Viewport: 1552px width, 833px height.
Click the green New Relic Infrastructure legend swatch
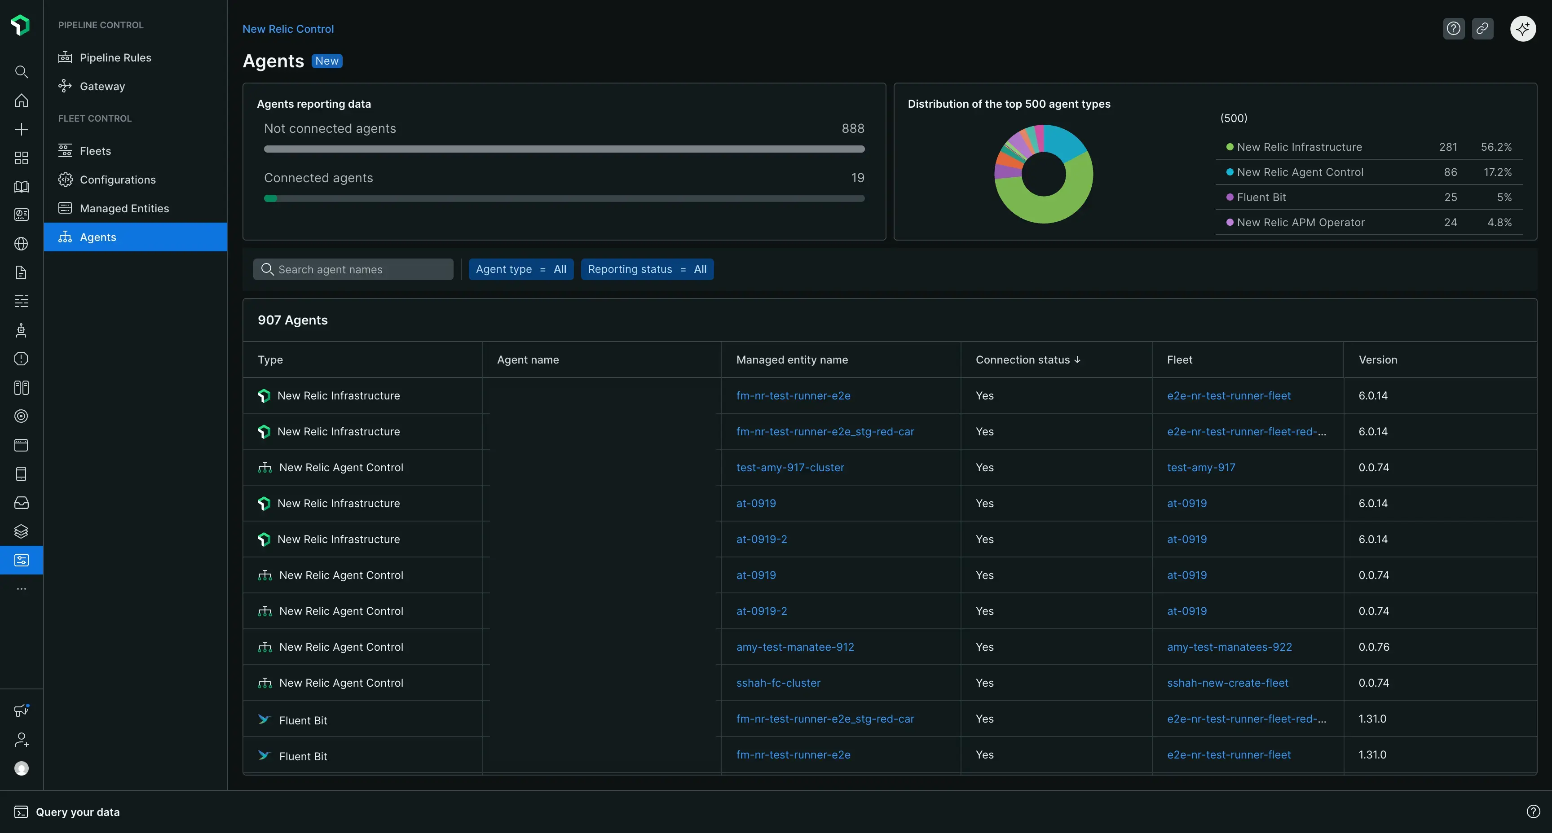coord(1229,147)
